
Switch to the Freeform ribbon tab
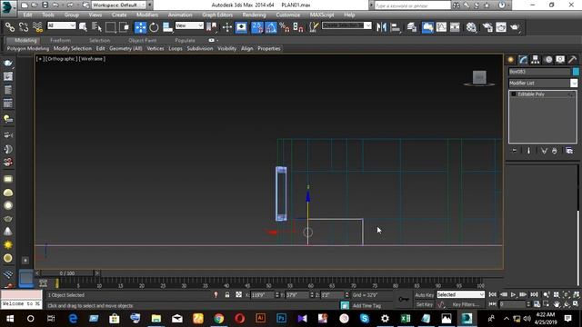tap(60, 40)
